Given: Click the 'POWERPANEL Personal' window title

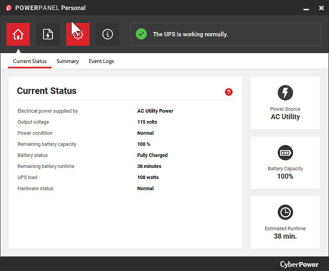Looking at the screenshot, I should (x=50, y=8).
